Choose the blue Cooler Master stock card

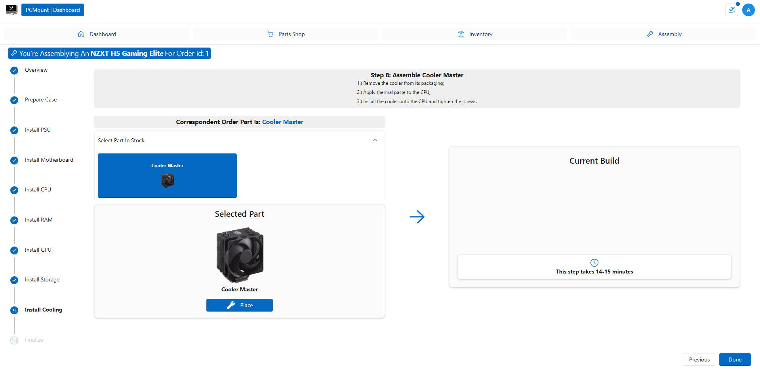pos(167,176)
